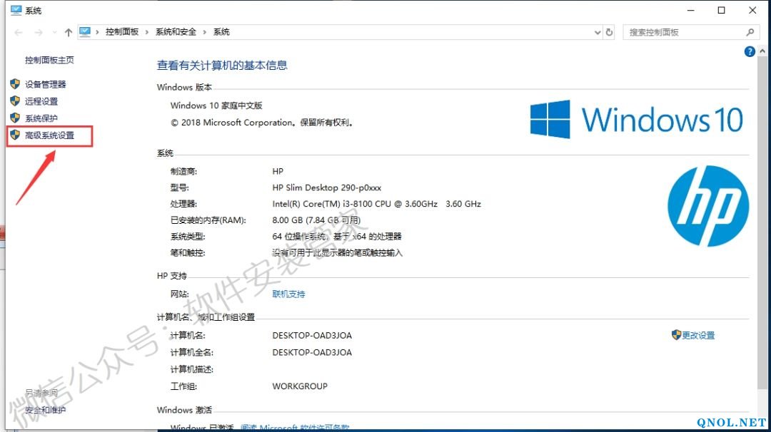Click the 搜索控制面板 search field

click(682, 32)
